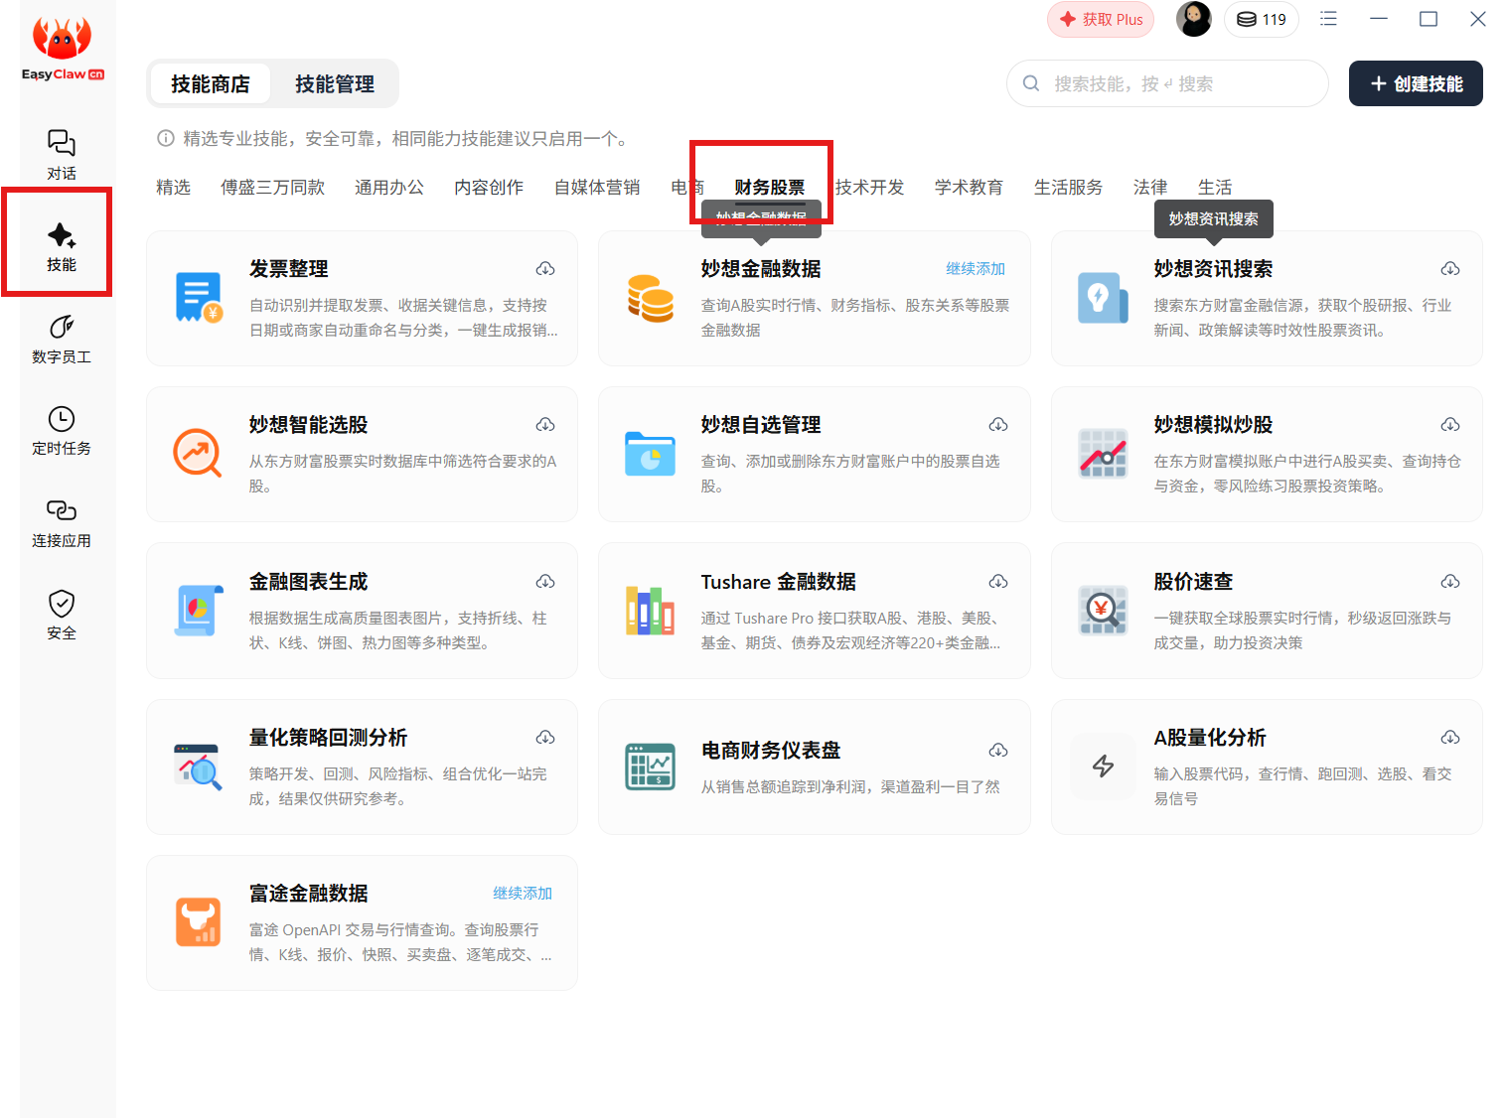Open the 量化策略回测分析 skill title

(328, 738)
